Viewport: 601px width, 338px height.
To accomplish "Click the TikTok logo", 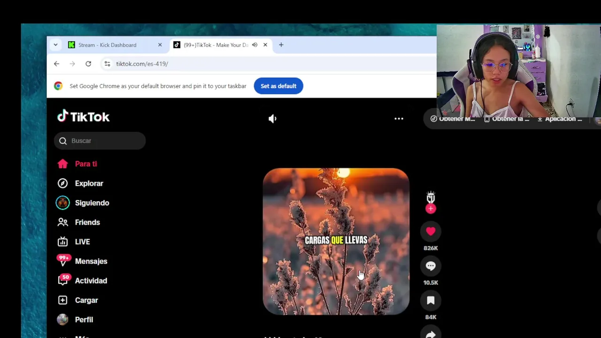I will click(x=83, y=116).
